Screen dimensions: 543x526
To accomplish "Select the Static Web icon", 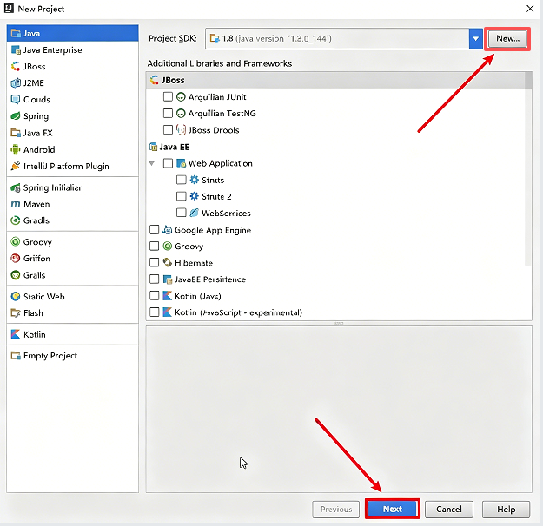I will [x=16, y=297].
